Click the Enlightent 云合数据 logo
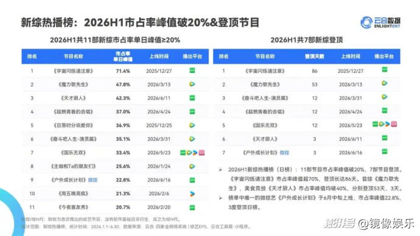The width and height of the screenshot is (420, 236). 380,23
